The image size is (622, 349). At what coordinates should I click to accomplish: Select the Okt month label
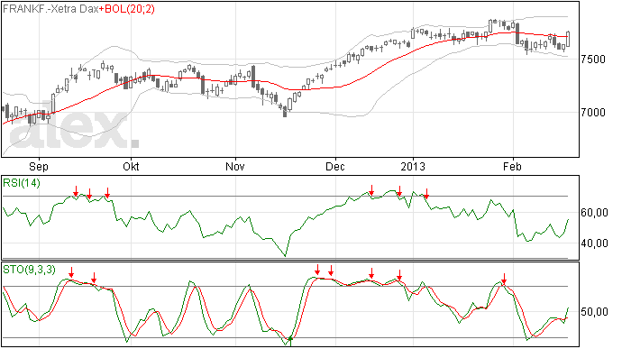131,166
